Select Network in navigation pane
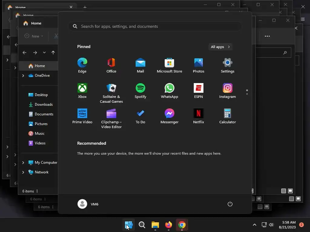This screenshot has height=232, width=310. pos(38,172)
